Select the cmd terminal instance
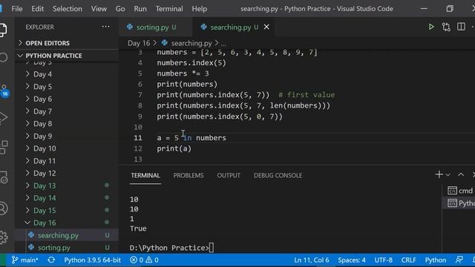This screenshot has width=475, height=267. 460,191
